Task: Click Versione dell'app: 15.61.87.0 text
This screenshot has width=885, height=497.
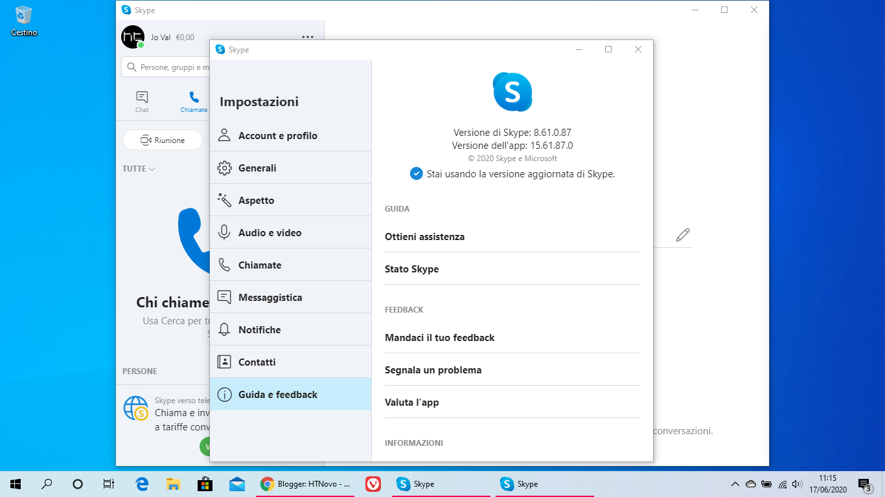Action: [x=512, y=146]
